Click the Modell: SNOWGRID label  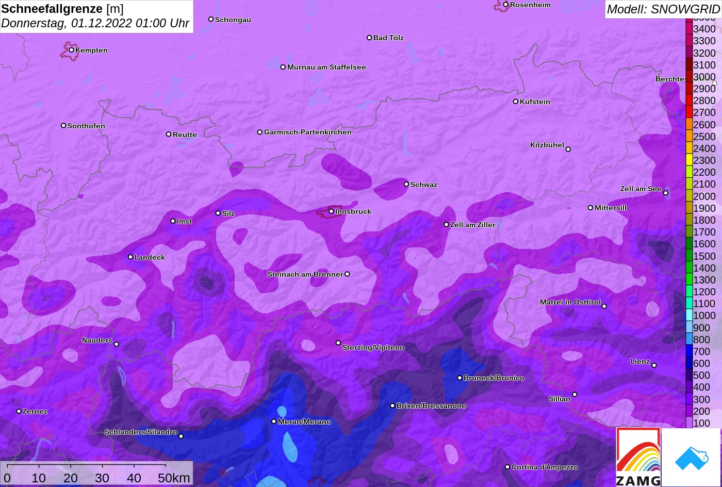click(x=663, y=9)
